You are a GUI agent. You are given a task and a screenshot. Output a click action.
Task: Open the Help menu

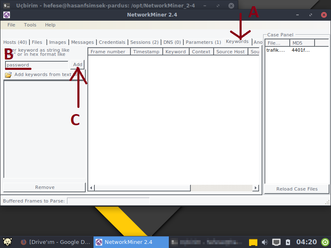(x=50, y=25)
